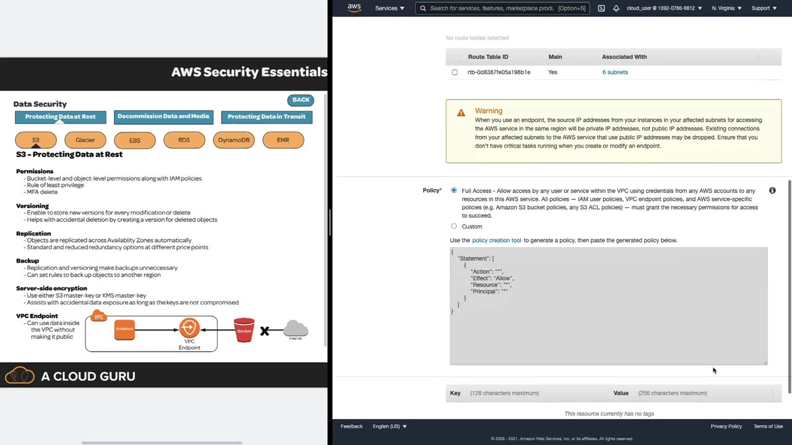Viewport: 792px width, 445px height.
Task: Click the Main column header
Action: tap(555, 57)
